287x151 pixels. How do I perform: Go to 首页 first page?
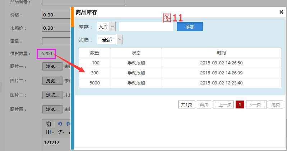(x=204, y=104)
